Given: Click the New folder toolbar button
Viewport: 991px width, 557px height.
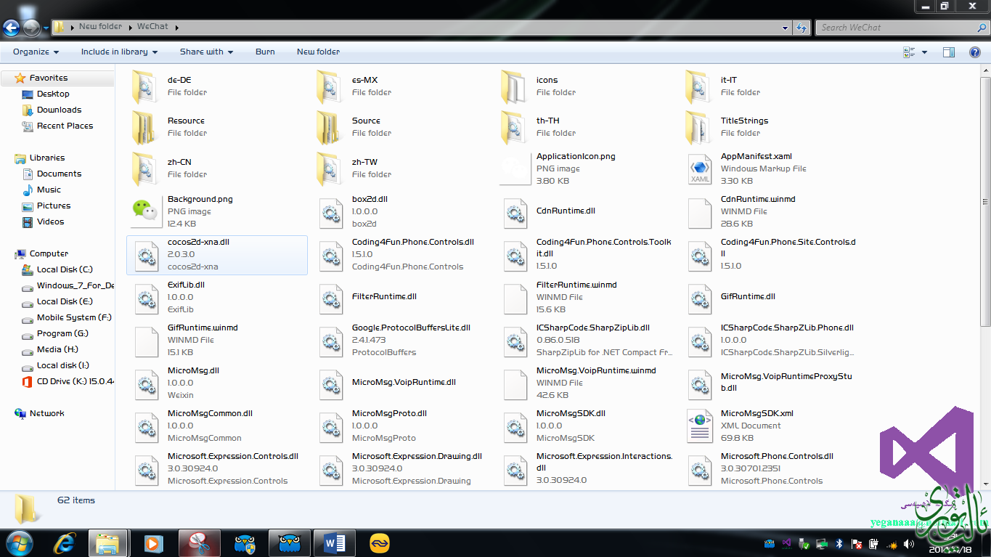Looking at the screenshot, I should click(318, 52).
